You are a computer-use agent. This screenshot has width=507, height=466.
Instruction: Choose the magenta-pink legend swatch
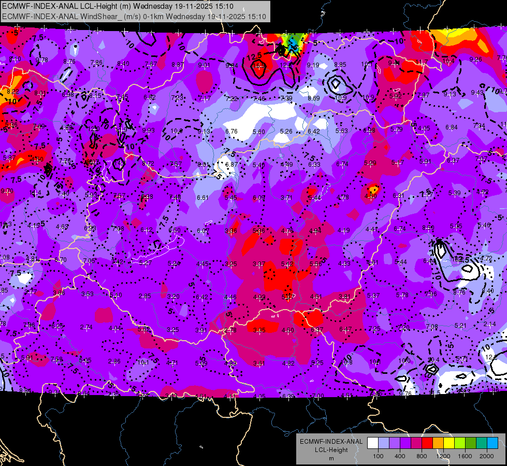(x=416, y=443)
